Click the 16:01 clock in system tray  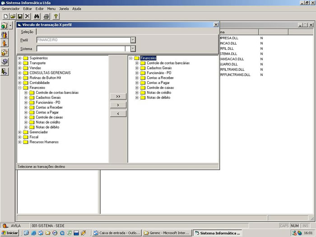click(x=308, y=233)
